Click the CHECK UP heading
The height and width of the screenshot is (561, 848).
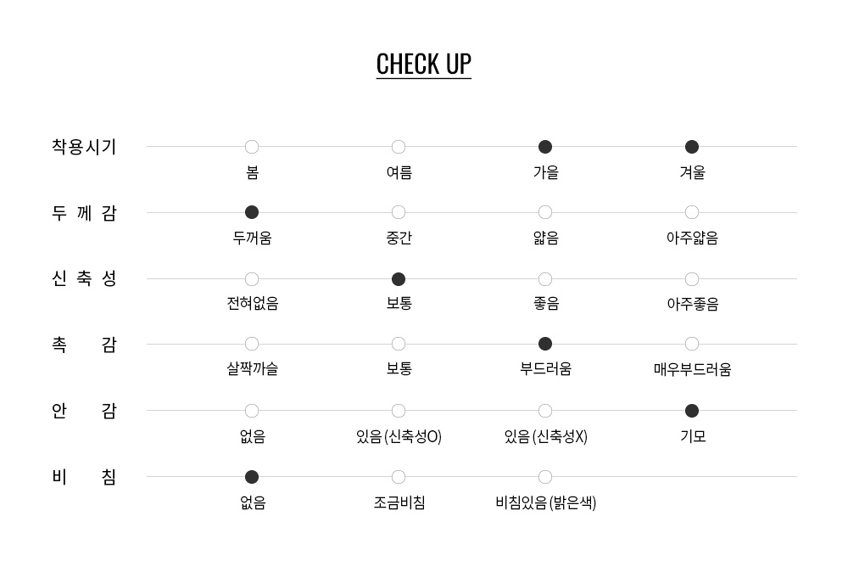pyautogui.click(x=424, y=65)
